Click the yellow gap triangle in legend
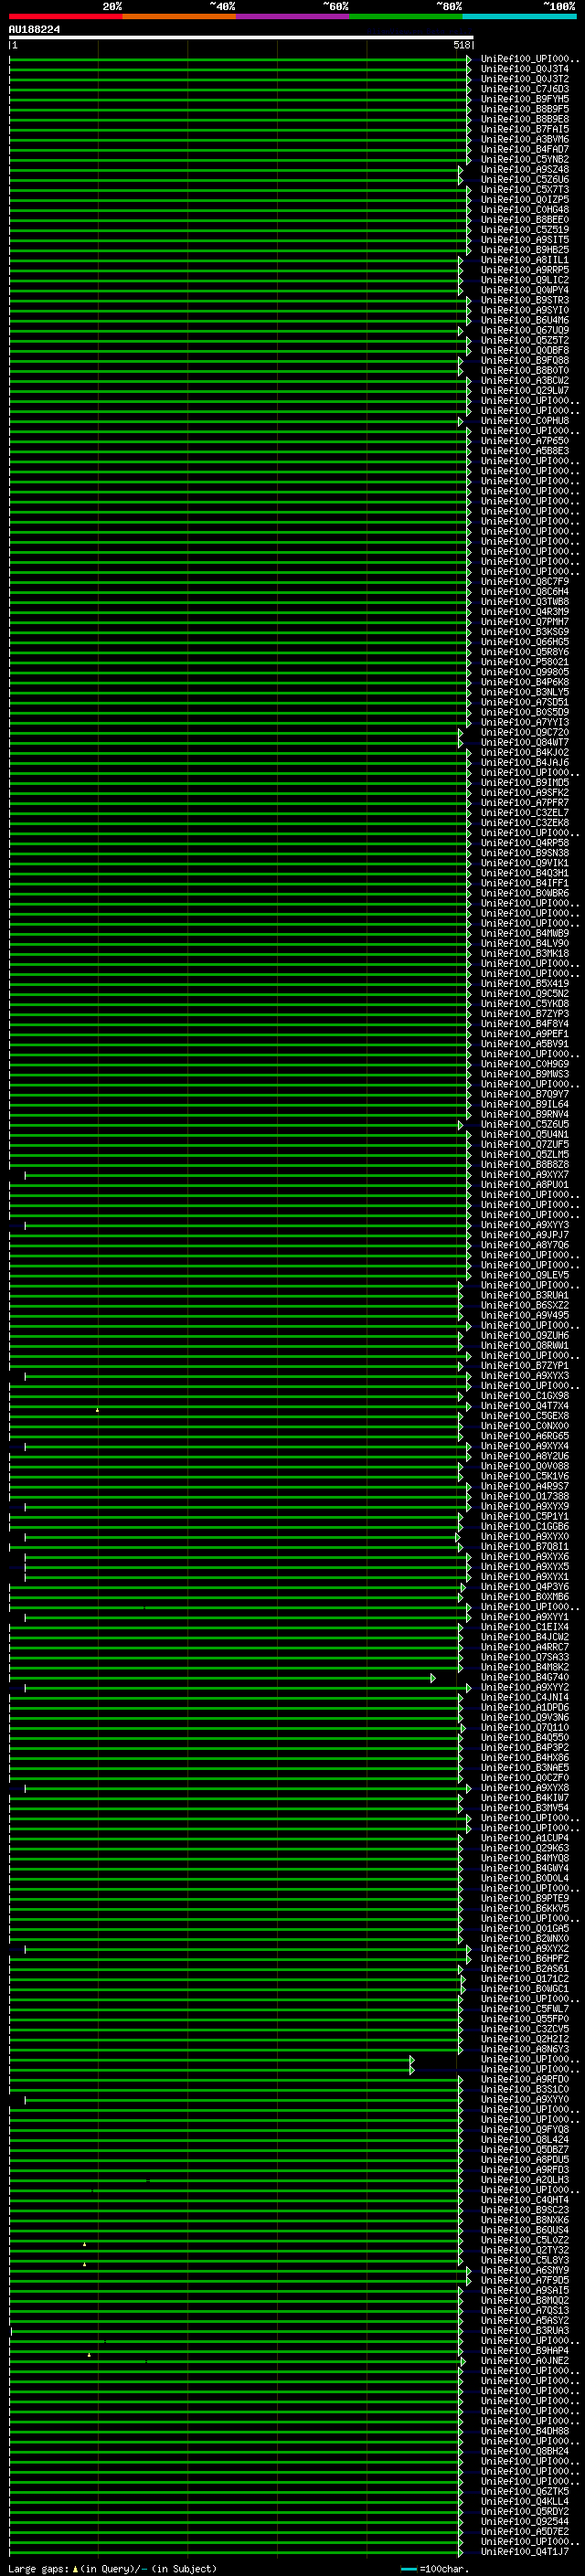The image size is (585, 2576). (x=75, y=2569)
